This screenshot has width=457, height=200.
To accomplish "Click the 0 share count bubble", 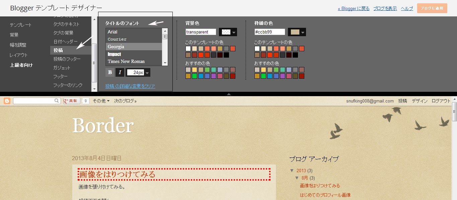I will [x=85, y=101].
